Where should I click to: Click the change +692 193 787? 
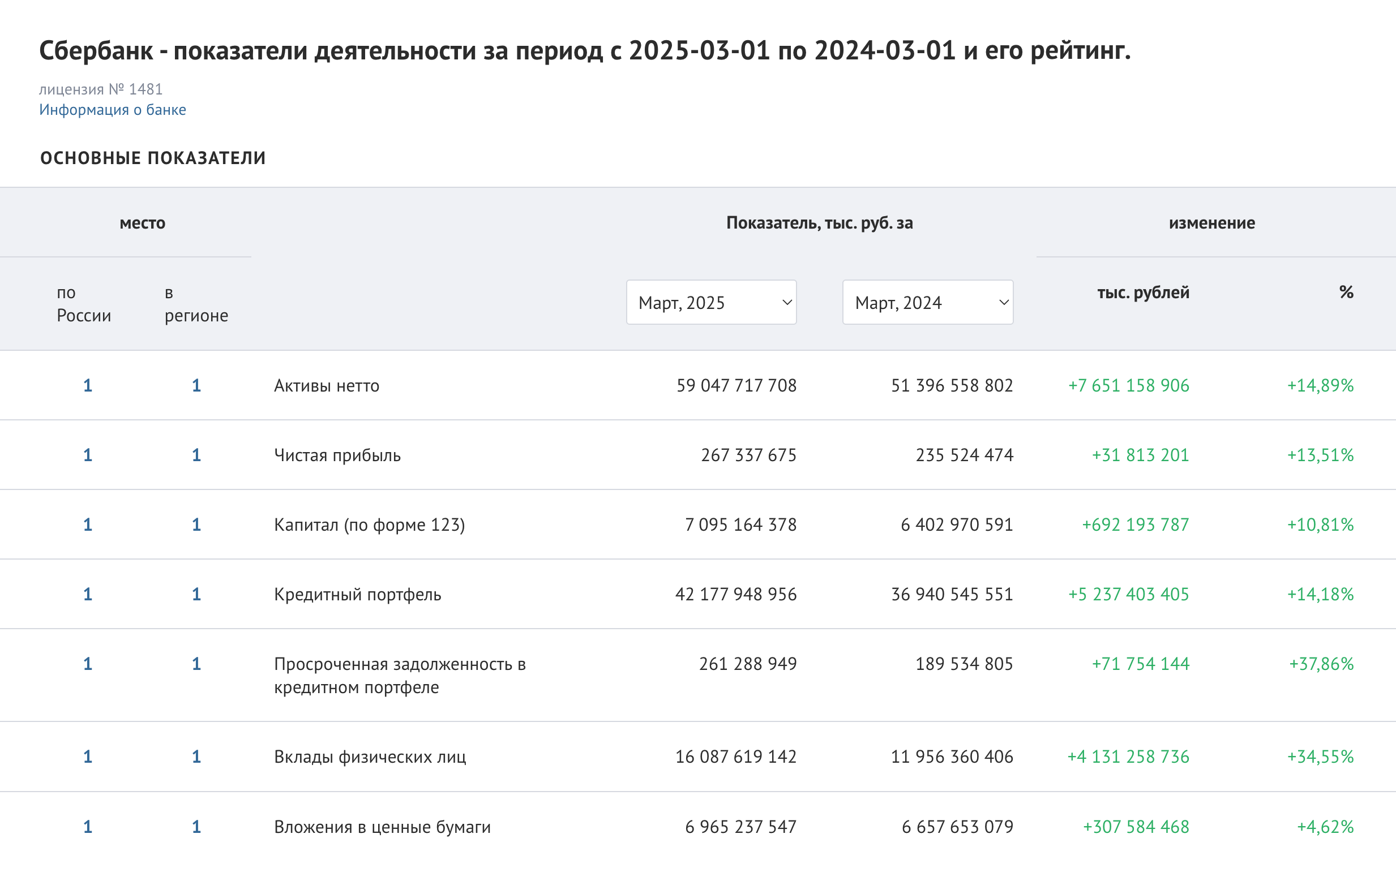1135,525
